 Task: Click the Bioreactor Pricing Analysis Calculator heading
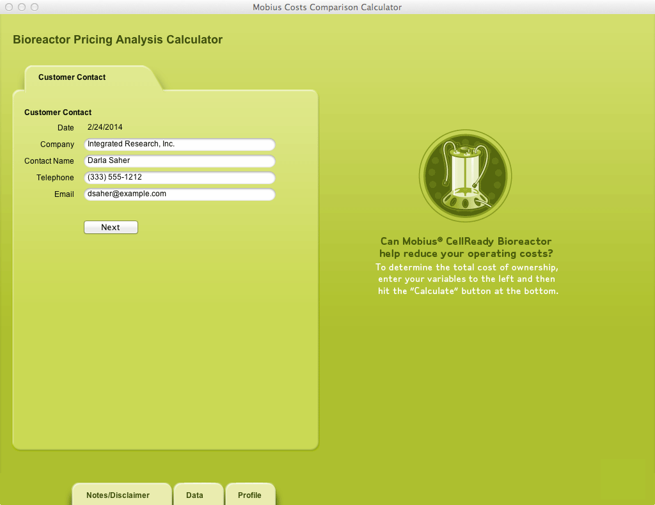118,40
